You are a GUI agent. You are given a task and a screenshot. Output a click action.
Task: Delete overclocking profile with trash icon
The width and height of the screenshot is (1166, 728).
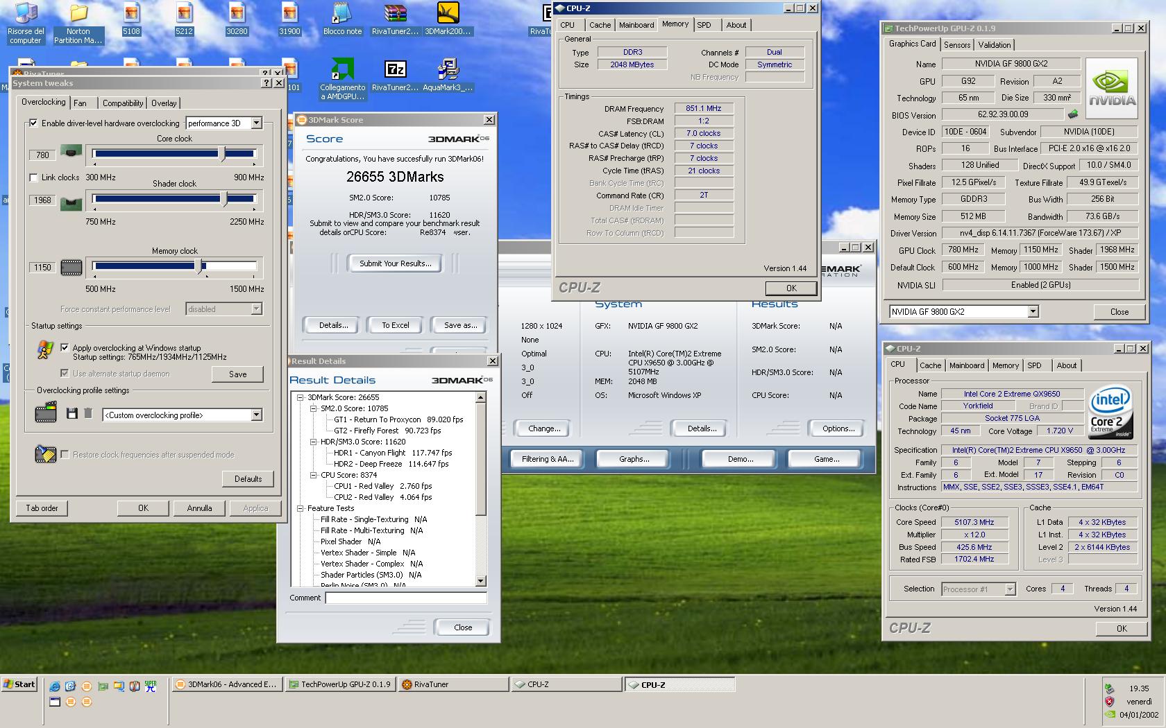pyautogui.click(x=88, y=413)
